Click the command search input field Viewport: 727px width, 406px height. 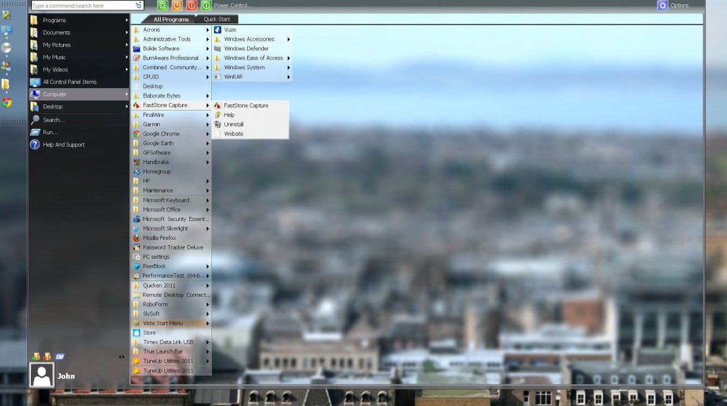click(x=83, y=5)
